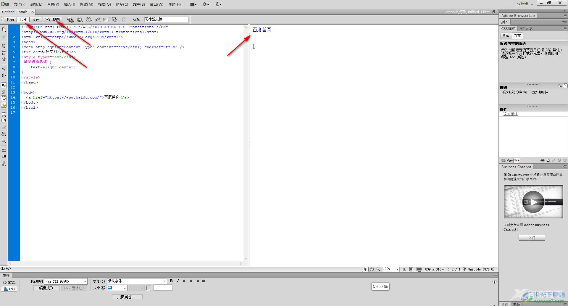Screen dimensions: 568x306
Task: Switch properties panel to CSS mode
Action: (x=9, y=289)
